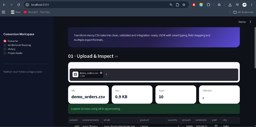
Task: Open the yellow-blue extension icon
Action: (x=201, y=5)
